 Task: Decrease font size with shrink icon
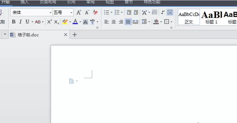[x=87, y=12]
